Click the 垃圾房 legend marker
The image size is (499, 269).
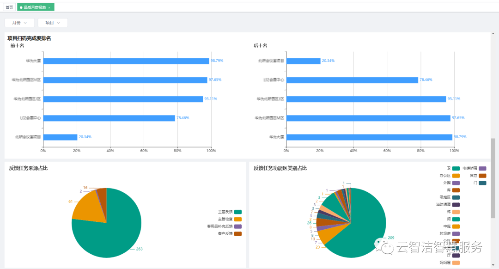(x=456, y=233)
